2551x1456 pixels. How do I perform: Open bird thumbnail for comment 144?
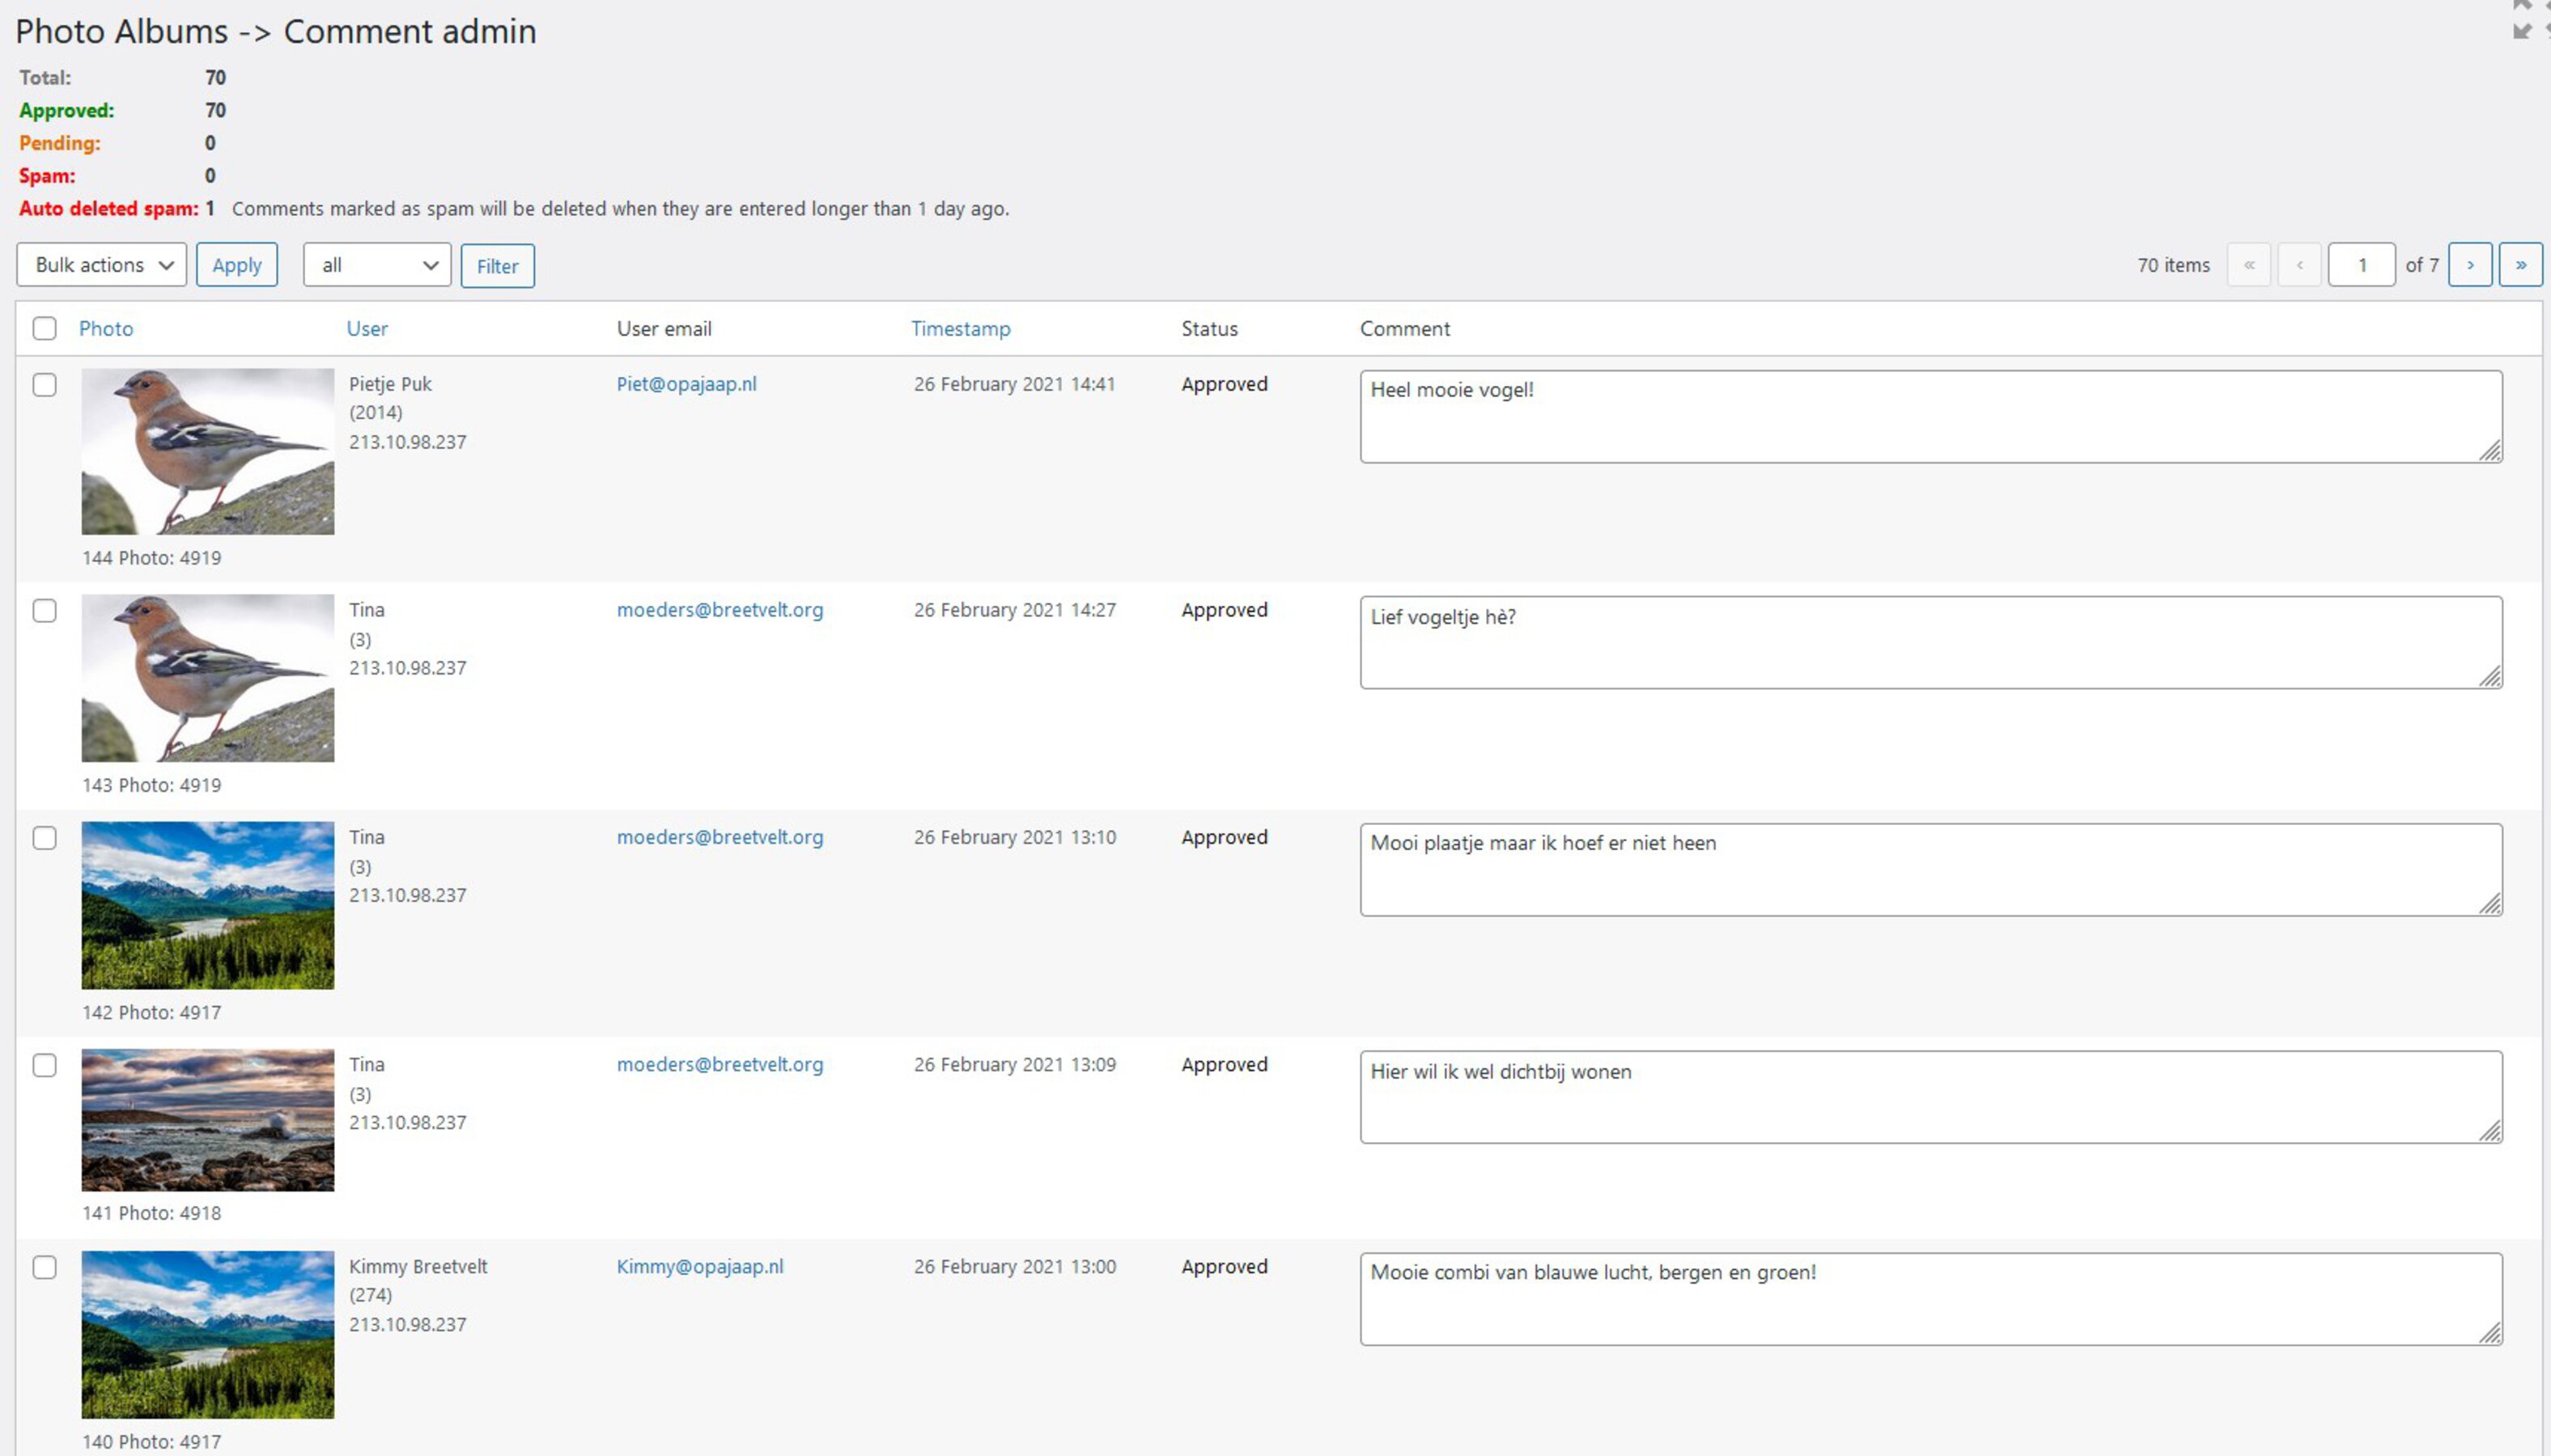(x=208, y=451)
